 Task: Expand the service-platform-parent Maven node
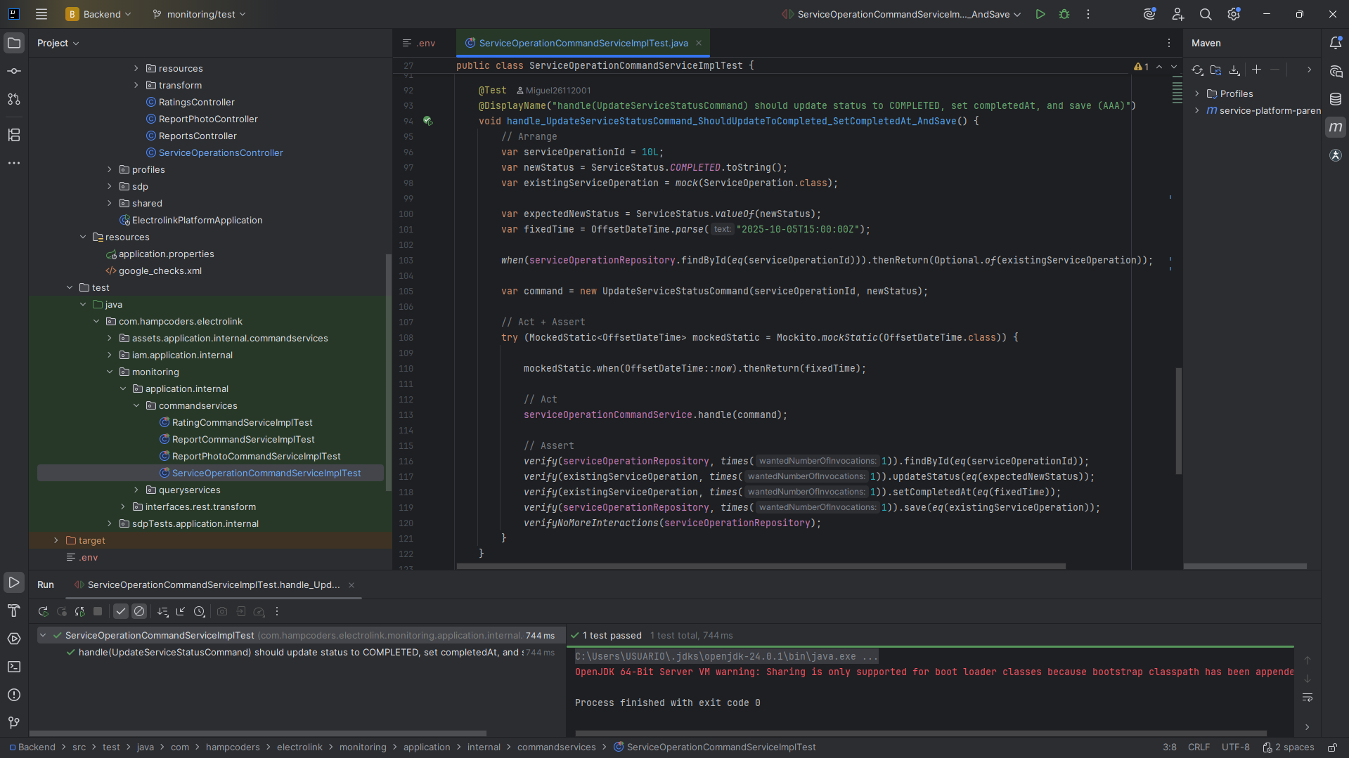(1197, 110)
